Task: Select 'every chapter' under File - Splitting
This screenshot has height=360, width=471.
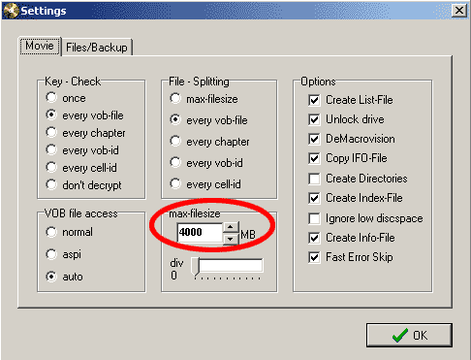Action: (x=175, y=141)
